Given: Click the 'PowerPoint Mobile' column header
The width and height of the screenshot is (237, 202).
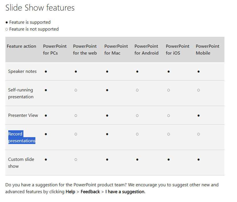Looking at the screenshot, I should 207,50.
